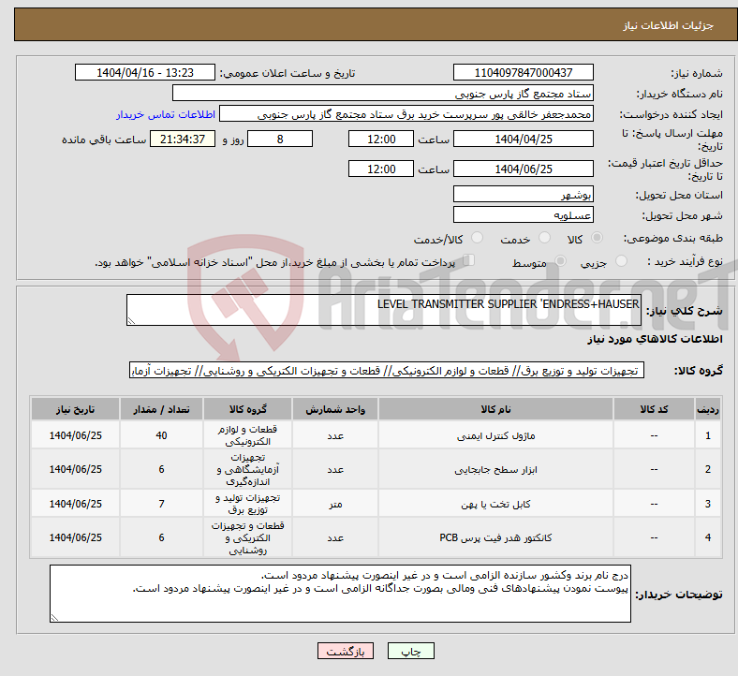The height and width of the screenshot is (676, 738).
Task: Select the خدمت radio button
Action: pos(544,238)
